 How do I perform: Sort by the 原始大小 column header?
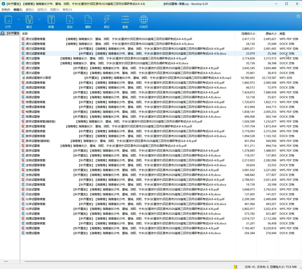coord(271,34)
